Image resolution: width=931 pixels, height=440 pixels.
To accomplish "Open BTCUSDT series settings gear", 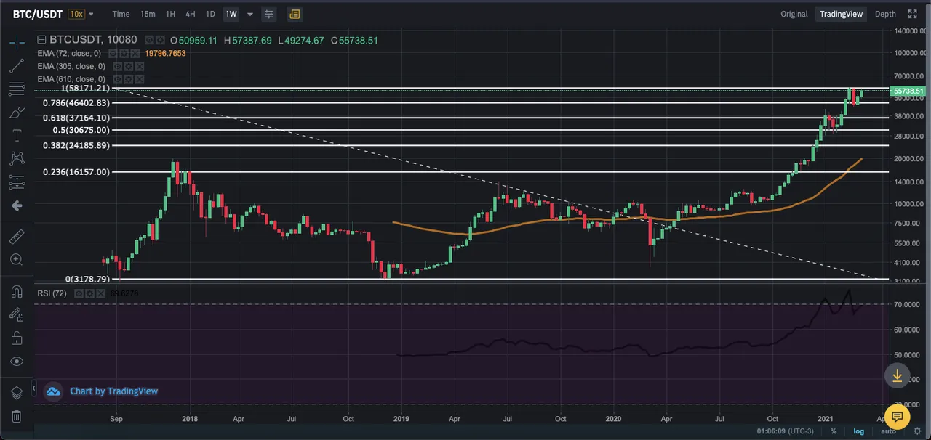I will click(x=159, y=41).
